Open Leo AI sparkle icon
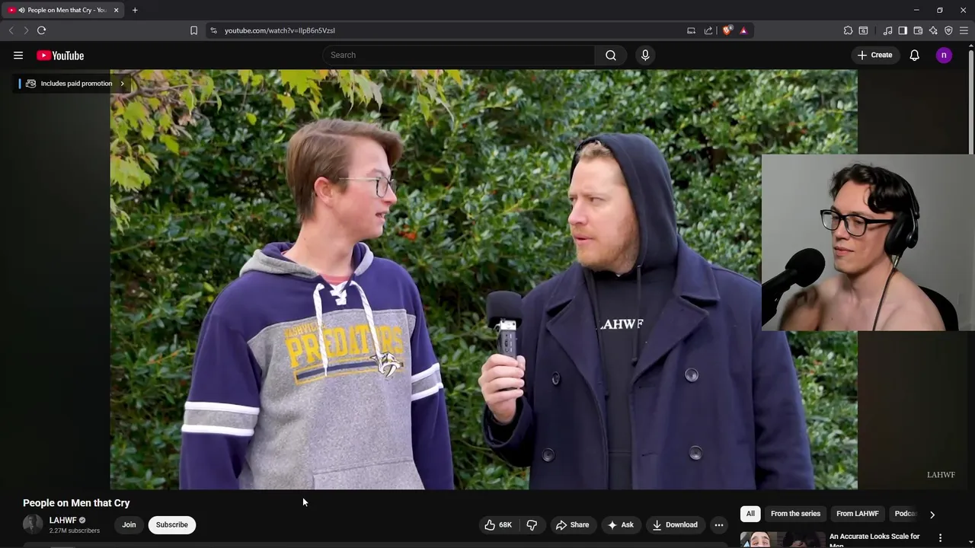975x548 pixels. point(933,30)
